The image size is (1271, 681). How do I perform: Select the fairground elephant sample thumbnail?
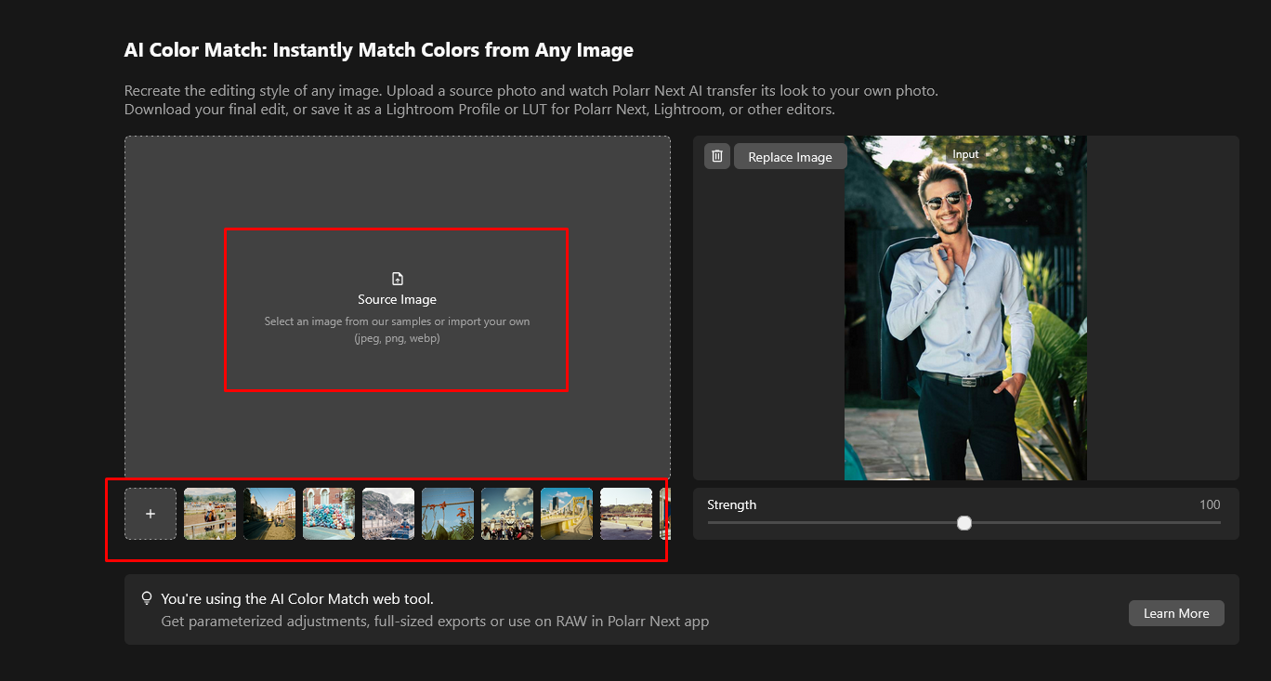(210, 513)
